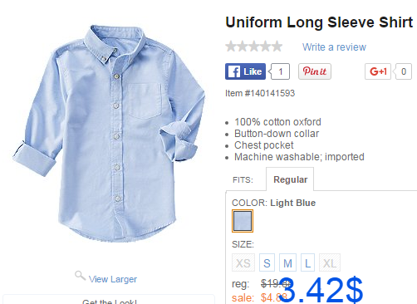Click the magnifier icon beside View Larger
This screenshot has height=304, width=417.
click(x=80, y=276)
